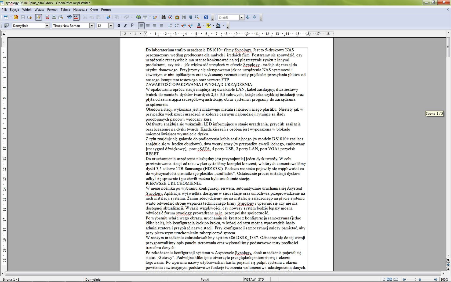Open the Edycja menu
The width and height of the screenshot is (451, 282).
pos(14,9)
